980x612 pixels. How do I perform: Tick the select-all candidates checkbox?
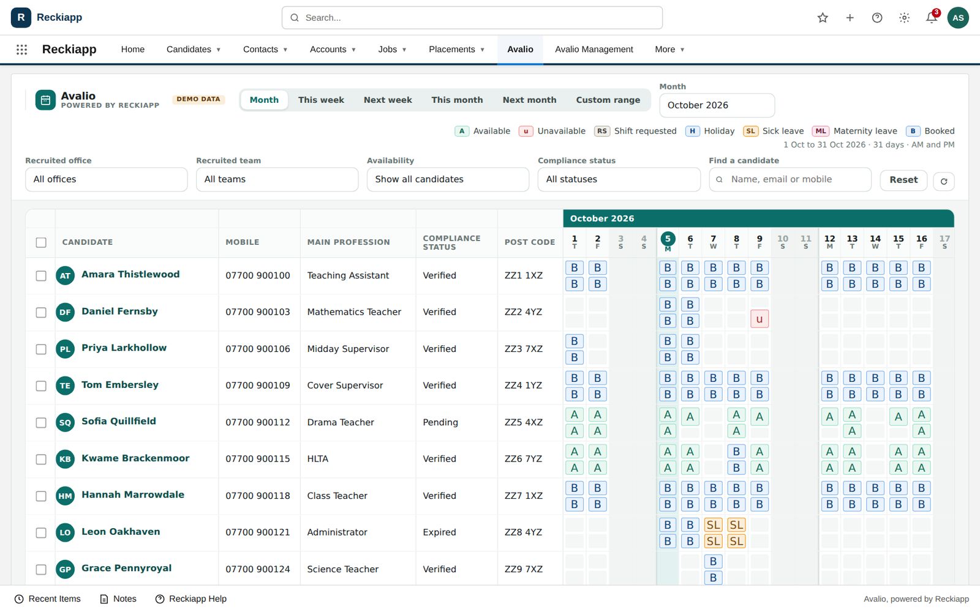click(41, 242)
